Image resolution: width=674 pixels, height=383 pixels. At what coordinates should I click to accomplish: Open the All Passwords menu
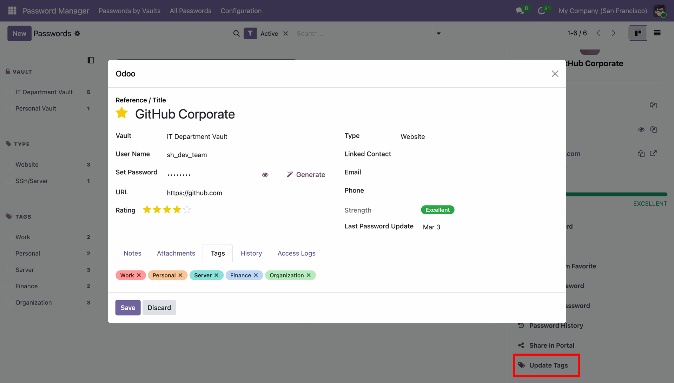191,11
